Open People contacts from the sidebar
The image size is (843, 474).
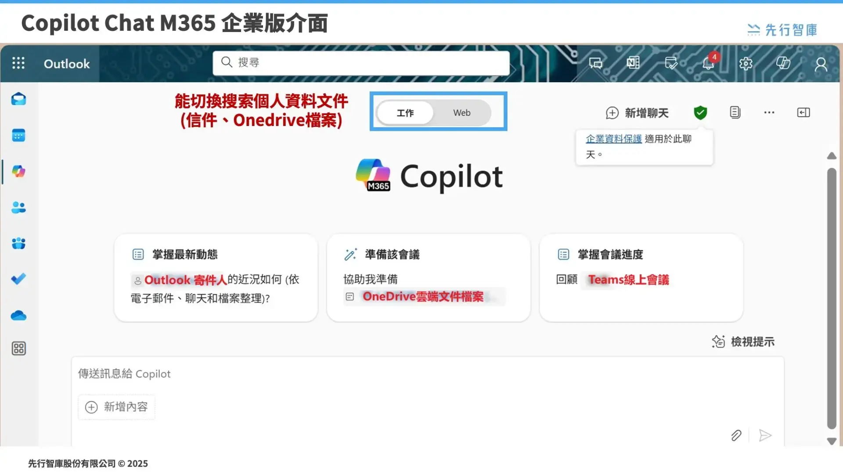[18, 207]
